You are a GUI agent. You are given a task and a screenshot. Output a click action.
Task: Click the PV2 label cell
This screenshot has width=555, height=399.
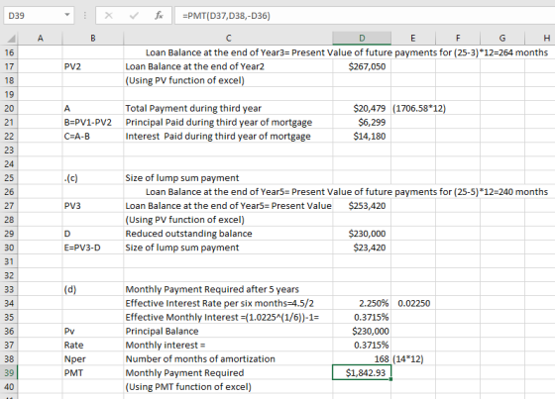tap(93, 66)
